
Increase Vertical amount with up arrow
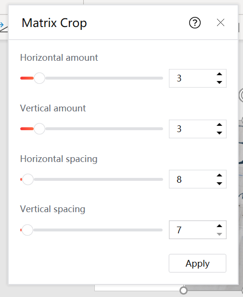(219, 124)
